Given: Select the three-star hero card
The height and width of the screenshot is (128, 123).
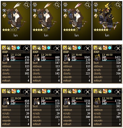Looking at the screenshot, I should tap(16, 21).
